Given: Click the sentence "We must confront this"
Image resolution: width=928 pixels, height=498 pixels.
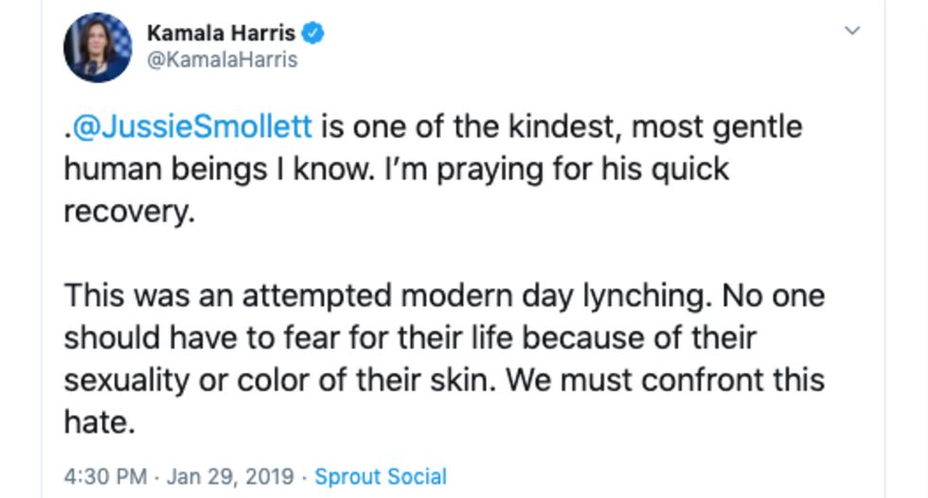Looking at the screenshot, I should [x=665, y=380].
